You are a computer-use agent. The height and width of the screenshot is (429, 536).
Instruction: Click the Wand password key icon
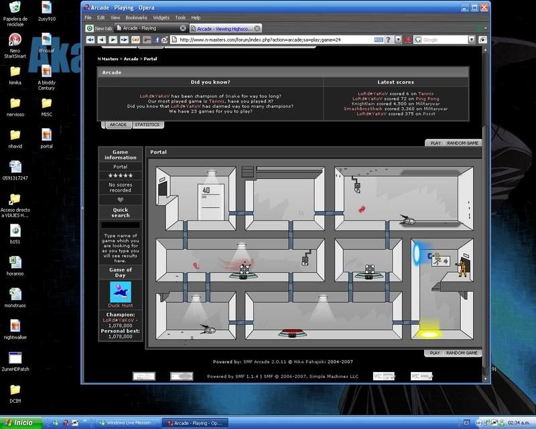click(x=147, y=40)
